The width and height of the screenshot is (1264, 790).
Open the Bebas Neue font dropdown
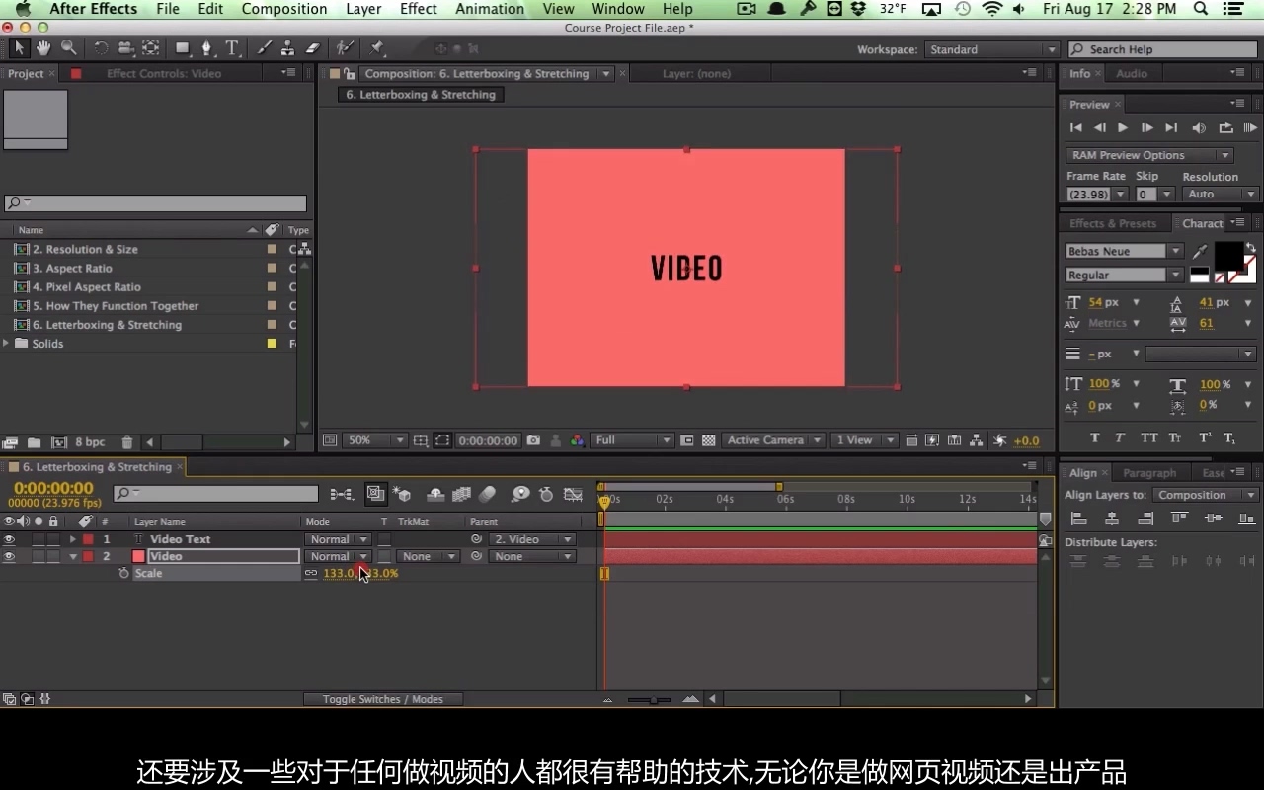click(1124, 251)
